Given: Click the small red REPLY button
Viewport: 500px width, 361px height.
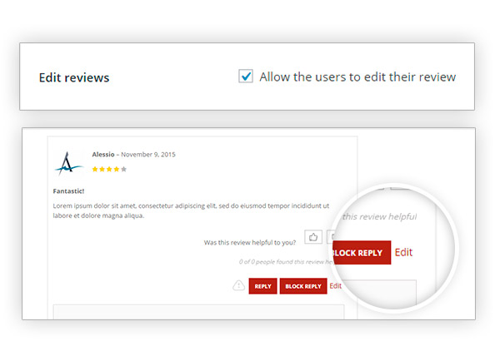Looking at the screenshot, I should [262, 286].
